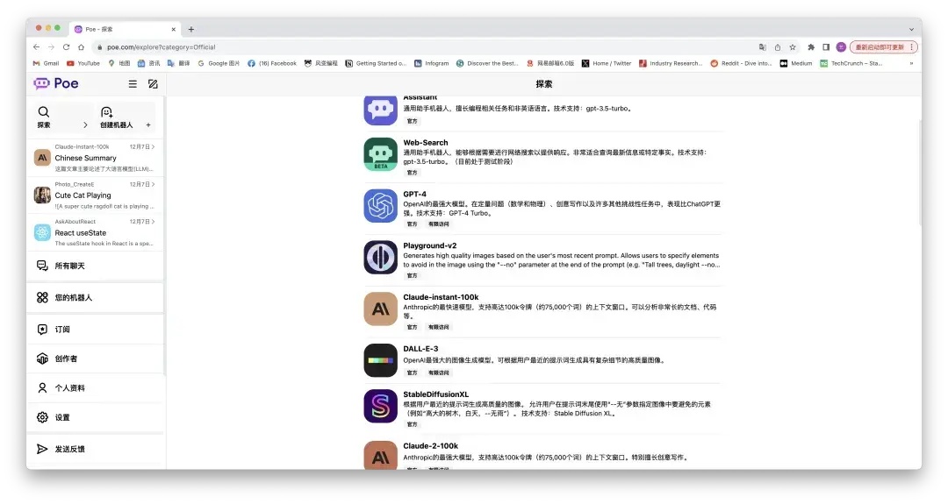This screenshot has width=948, height=504.
Task: Open 创作者 creators page
Action: point(95,358)
